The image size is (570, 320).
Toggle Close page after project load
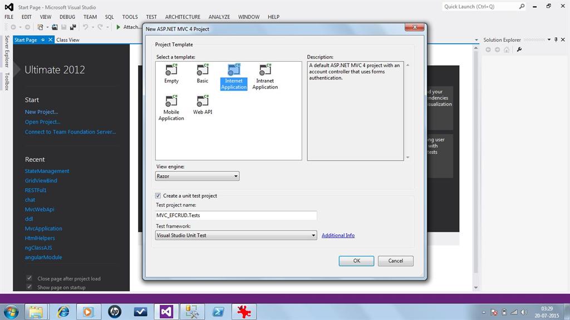pyautogui.click(x=29, y=278)
